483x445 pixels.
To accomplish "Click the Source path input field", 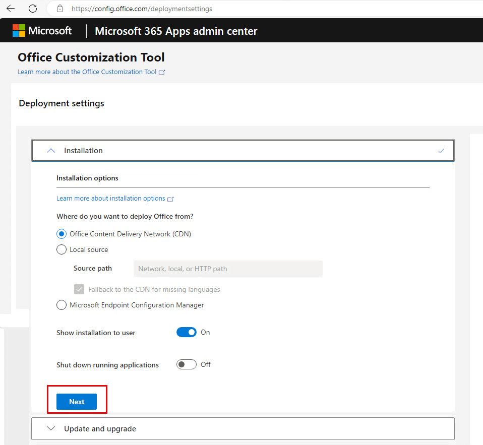I will 228,268.
